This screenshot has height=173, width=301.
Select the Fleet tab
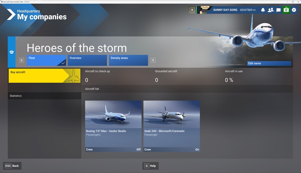(x=46, y=60)
